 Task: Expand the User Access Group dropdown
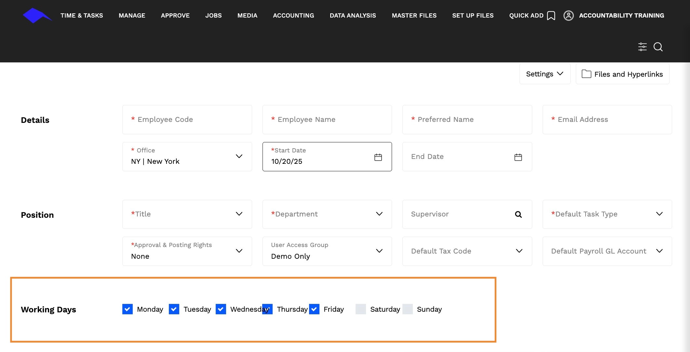(x=327, y=251)
